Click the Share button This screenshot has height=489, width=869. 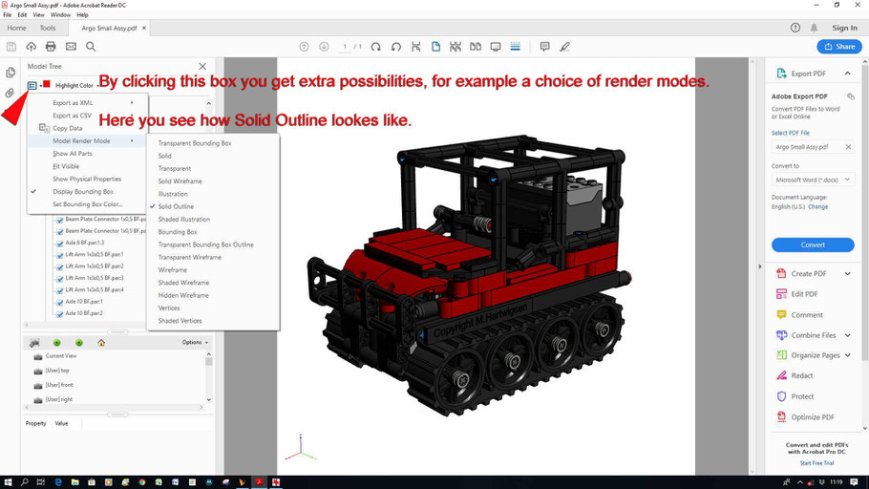839,47
